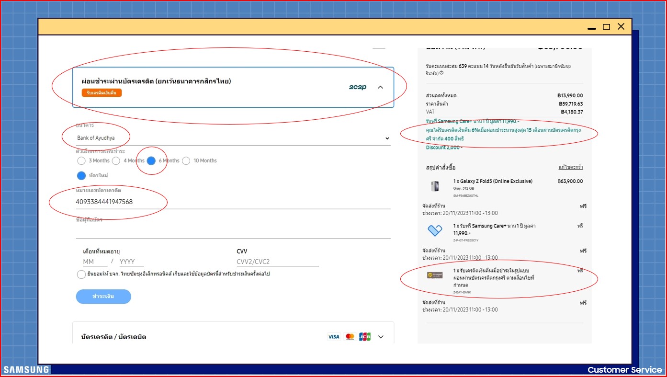Click the ฿63,900.00 product price
This screenshot has width=667, height=377.
(x=570, y=182)
